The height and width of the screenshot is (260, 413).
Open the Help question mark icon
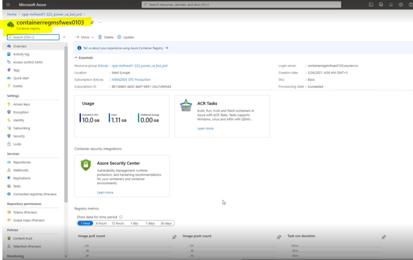tap(410, 5)
